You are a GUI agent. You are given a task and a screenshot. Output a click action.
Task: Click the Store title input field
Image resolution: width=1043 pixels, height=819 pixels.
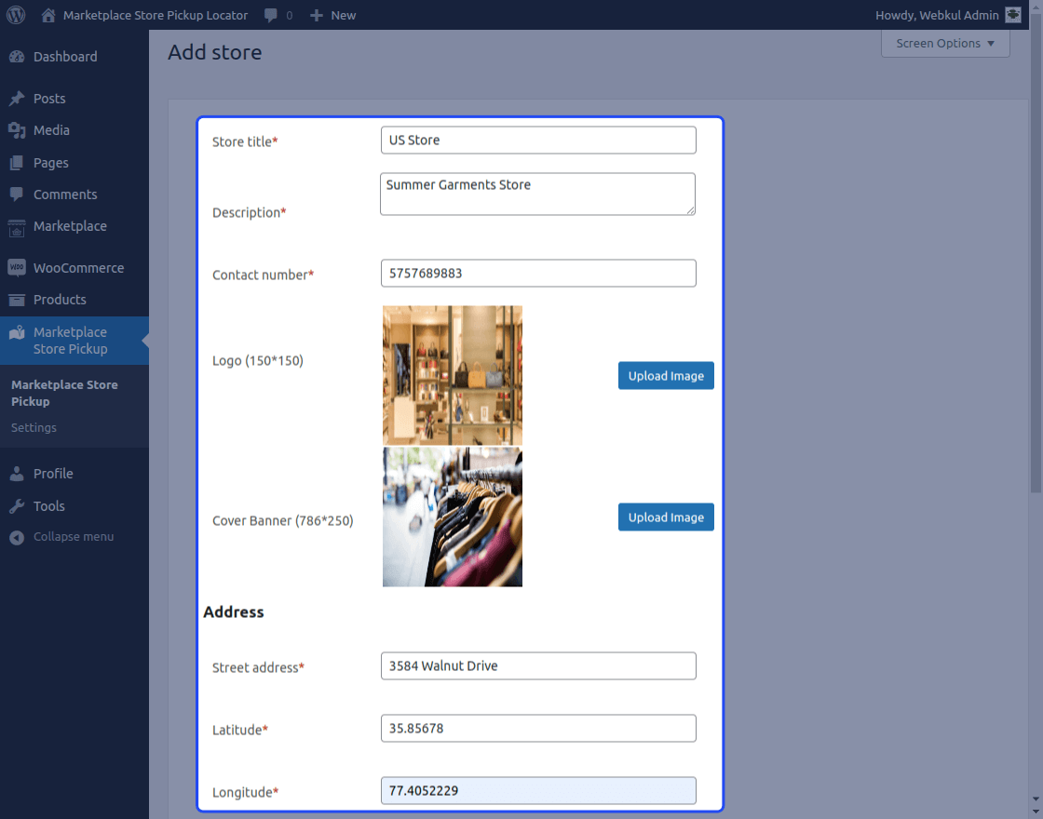[x=538, y=140]
